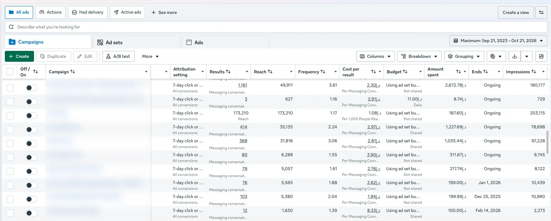Image resolution: width=551 pixels, height=221 pixels.
Task: Click the A/B test flask button
Action: [118, 56]
